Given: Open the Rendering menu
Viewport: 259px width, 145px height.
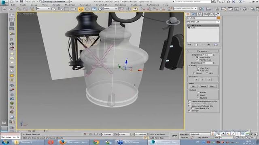Looking at the screenshot, I should click(x=121, y=5).
